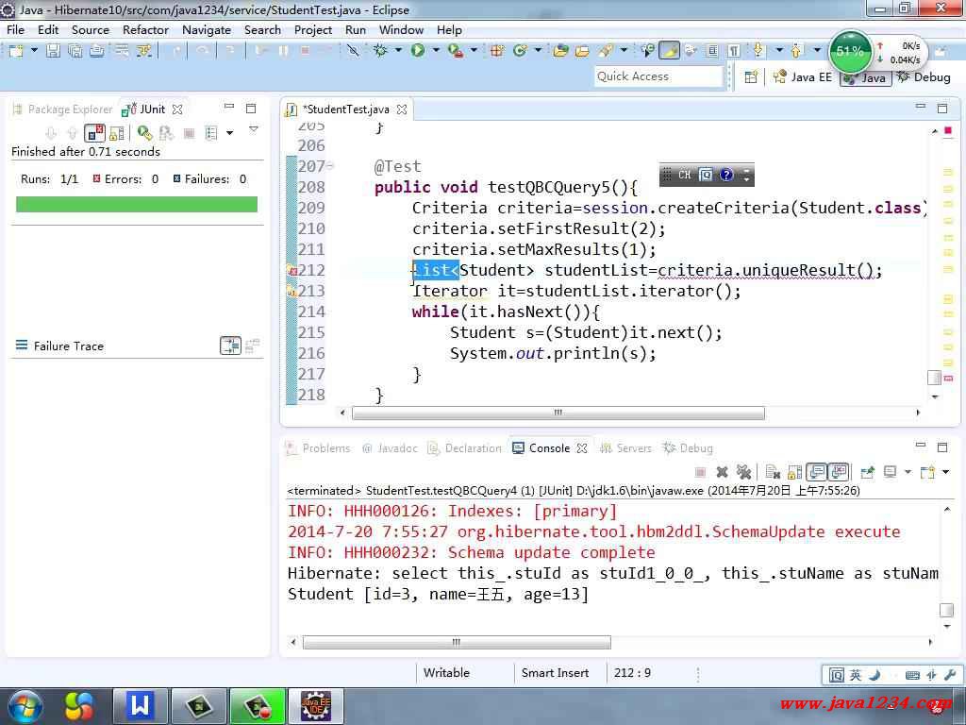Click the Run Last Tool external tools icon

tap(456, 51)
